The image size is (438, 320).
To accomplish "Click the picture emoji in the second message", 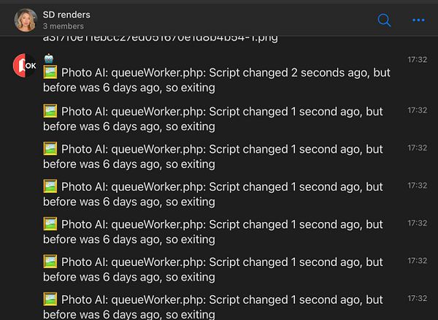I will point(50,111).
